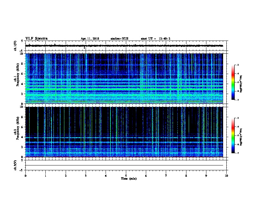This screenshot has height=197, width=255.
Task: Click the "VLF Spectra" plot title
Action: (x=36, y=39)
